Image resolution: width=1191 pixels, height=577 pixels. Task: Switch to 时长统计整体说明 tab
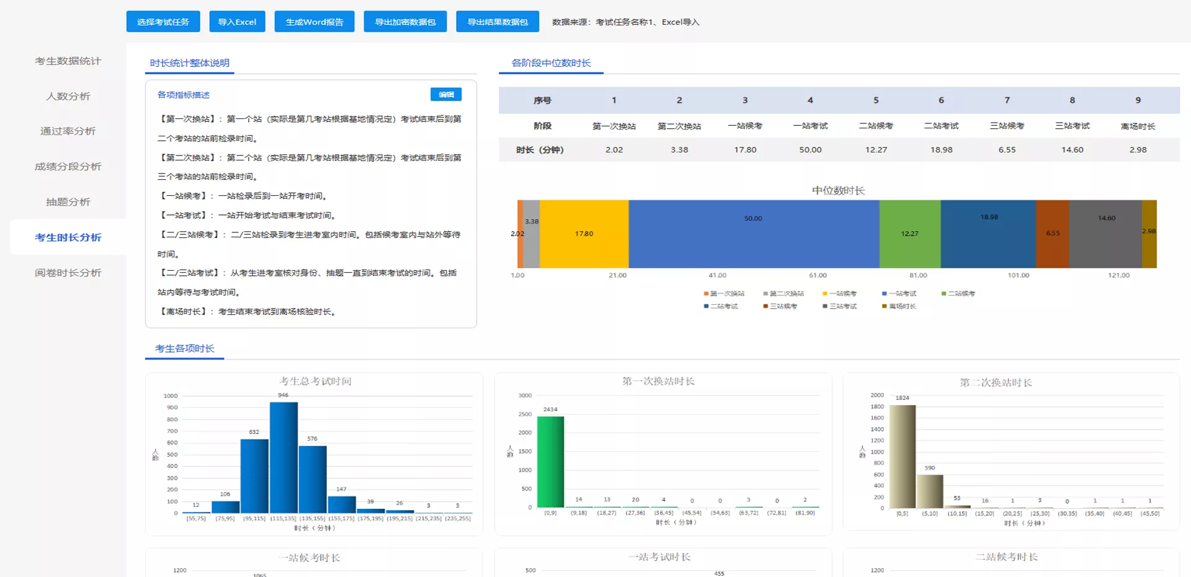(190, 63)
